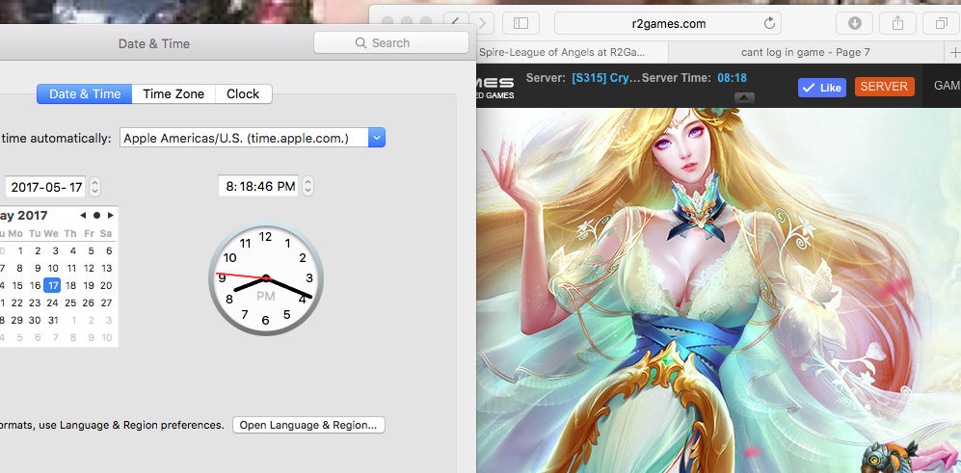Expand the time server dropdown

coord(377,138)
